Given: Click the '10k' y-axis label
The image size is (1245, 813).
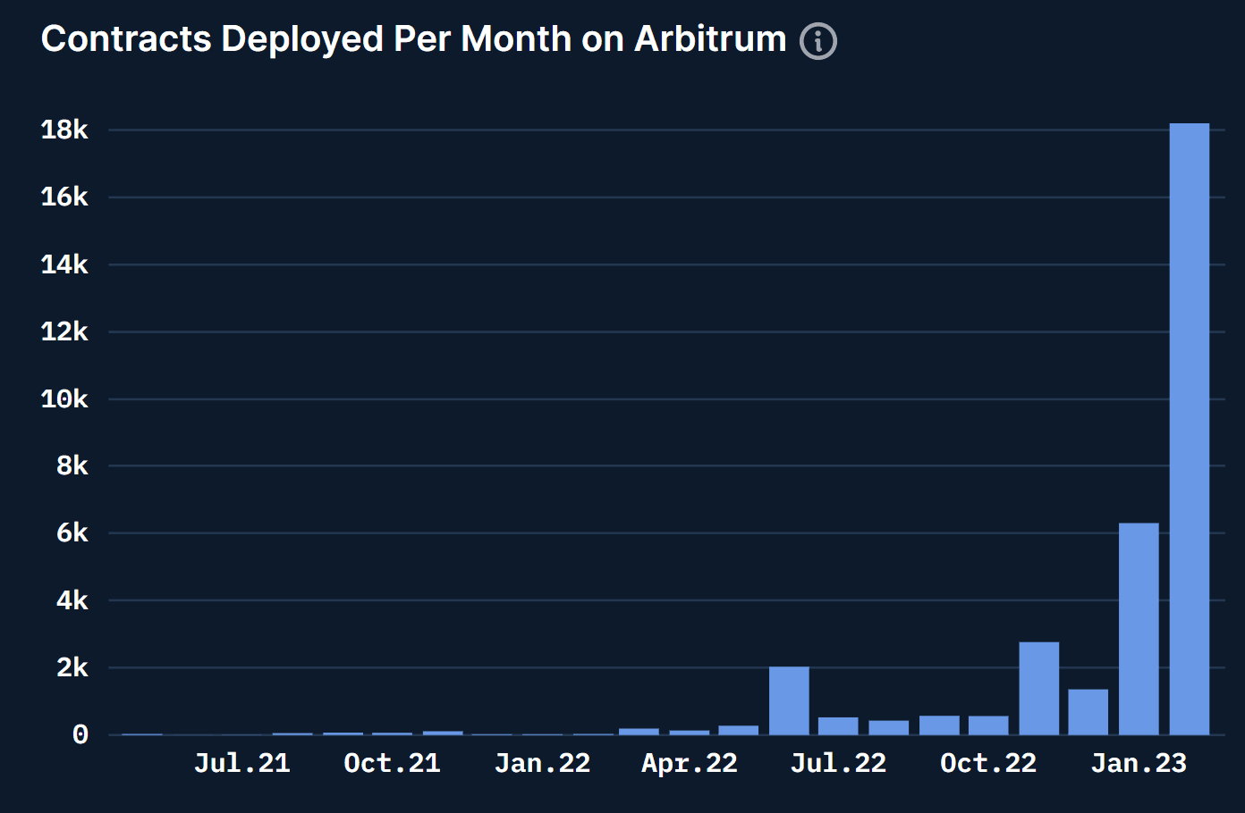Looking at the screenshot, I should click(x=64, y=399).
